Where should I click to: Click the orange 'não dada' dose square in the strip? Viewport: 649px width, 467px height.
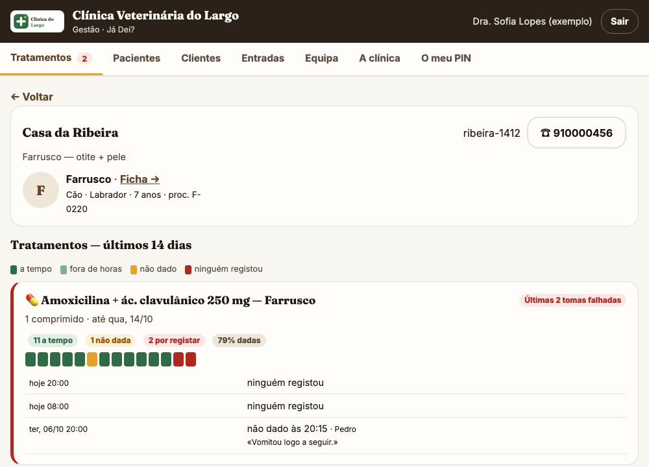pyautogui.click(x=92, y=359)
